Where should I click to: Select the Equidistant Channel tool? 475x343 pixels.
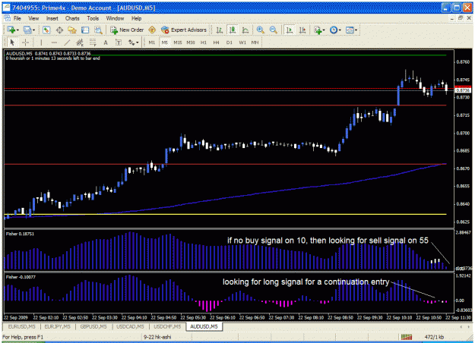pos(80,42)
